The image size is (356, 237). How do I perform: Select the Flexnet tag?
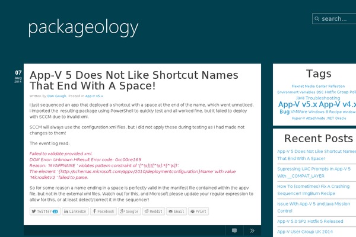(x=298, y=86)
